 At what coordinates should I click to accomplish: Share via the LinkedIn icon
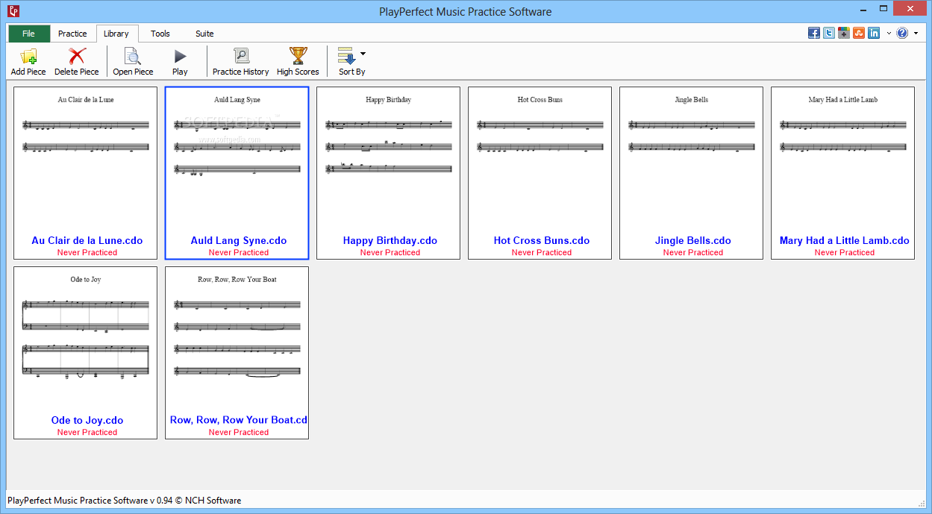click(874, 33)
